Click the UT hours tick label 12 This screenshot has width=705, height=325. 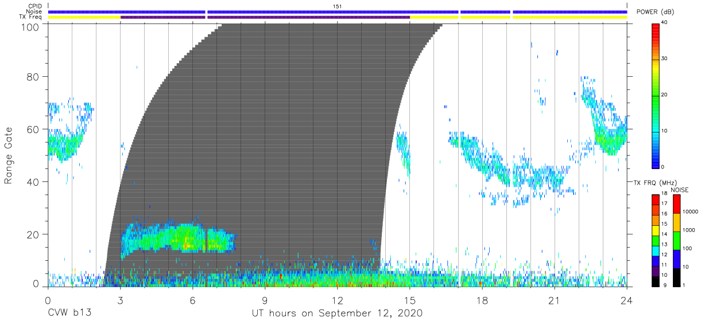tap(338, 300)
